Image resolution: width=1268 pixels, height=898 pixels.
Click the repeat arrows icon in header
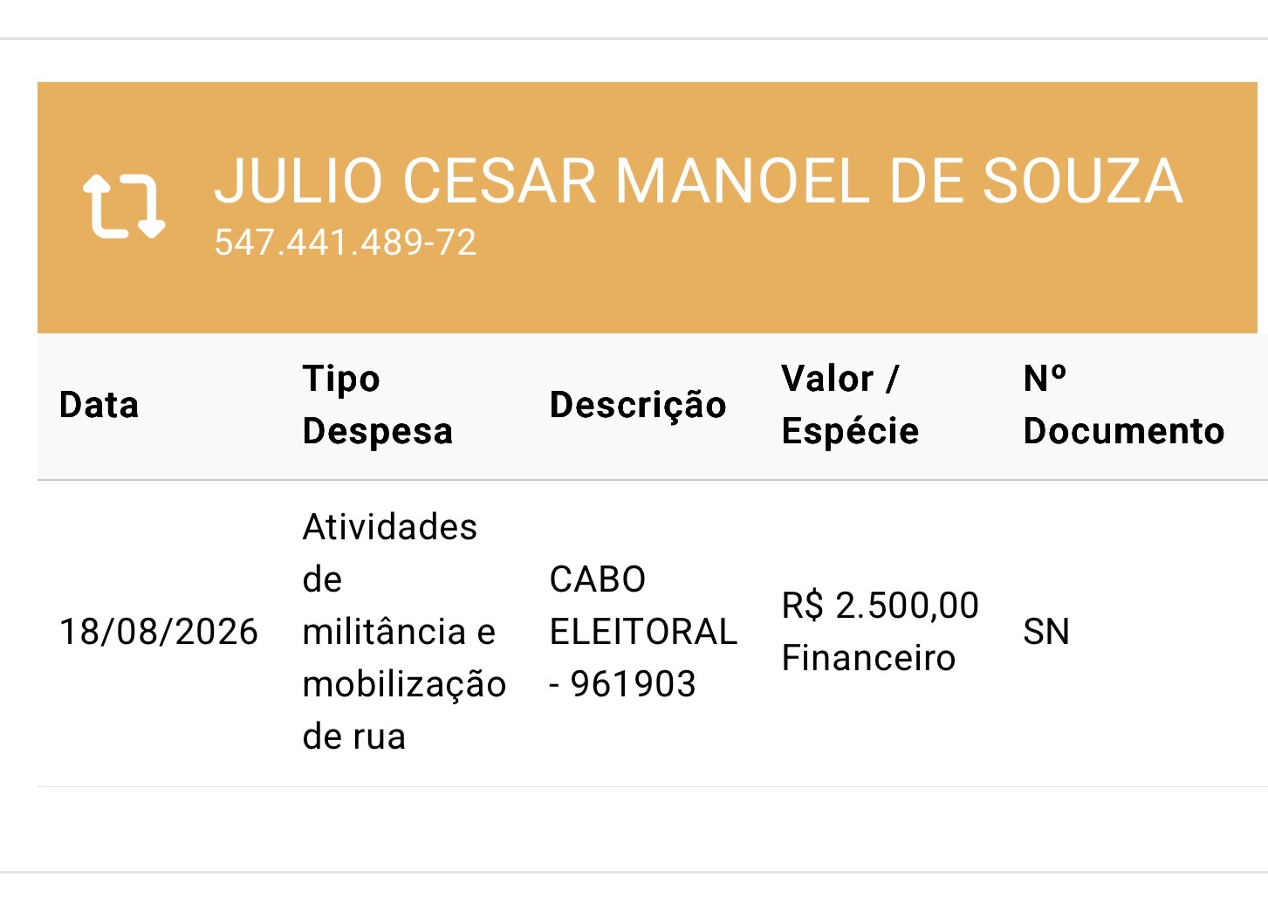click(x=124, y=207)
